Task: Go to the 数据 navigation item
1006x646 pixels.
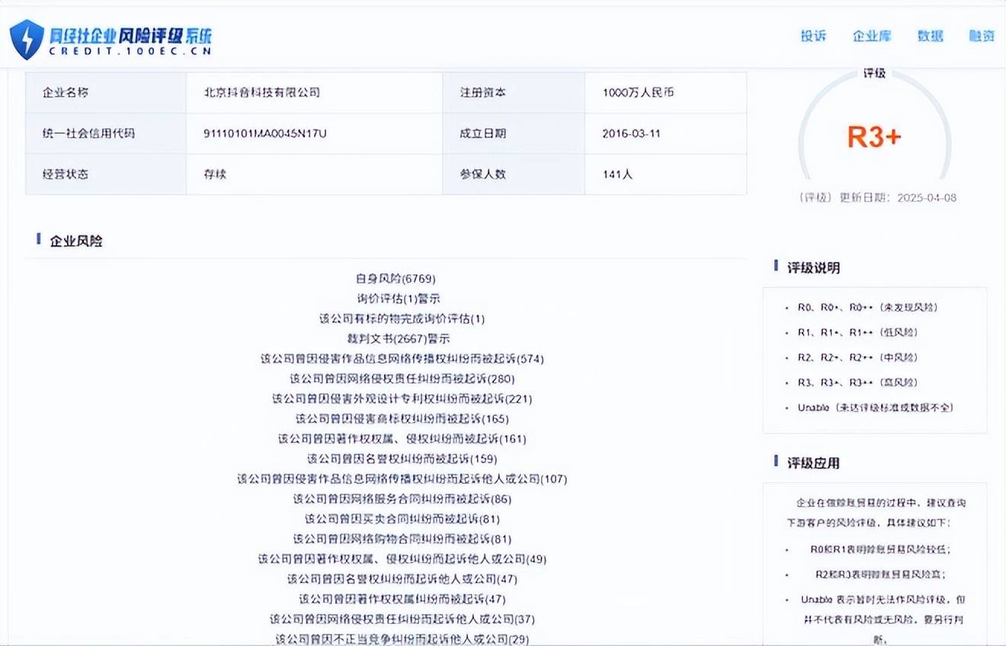Action: [930, 36]
